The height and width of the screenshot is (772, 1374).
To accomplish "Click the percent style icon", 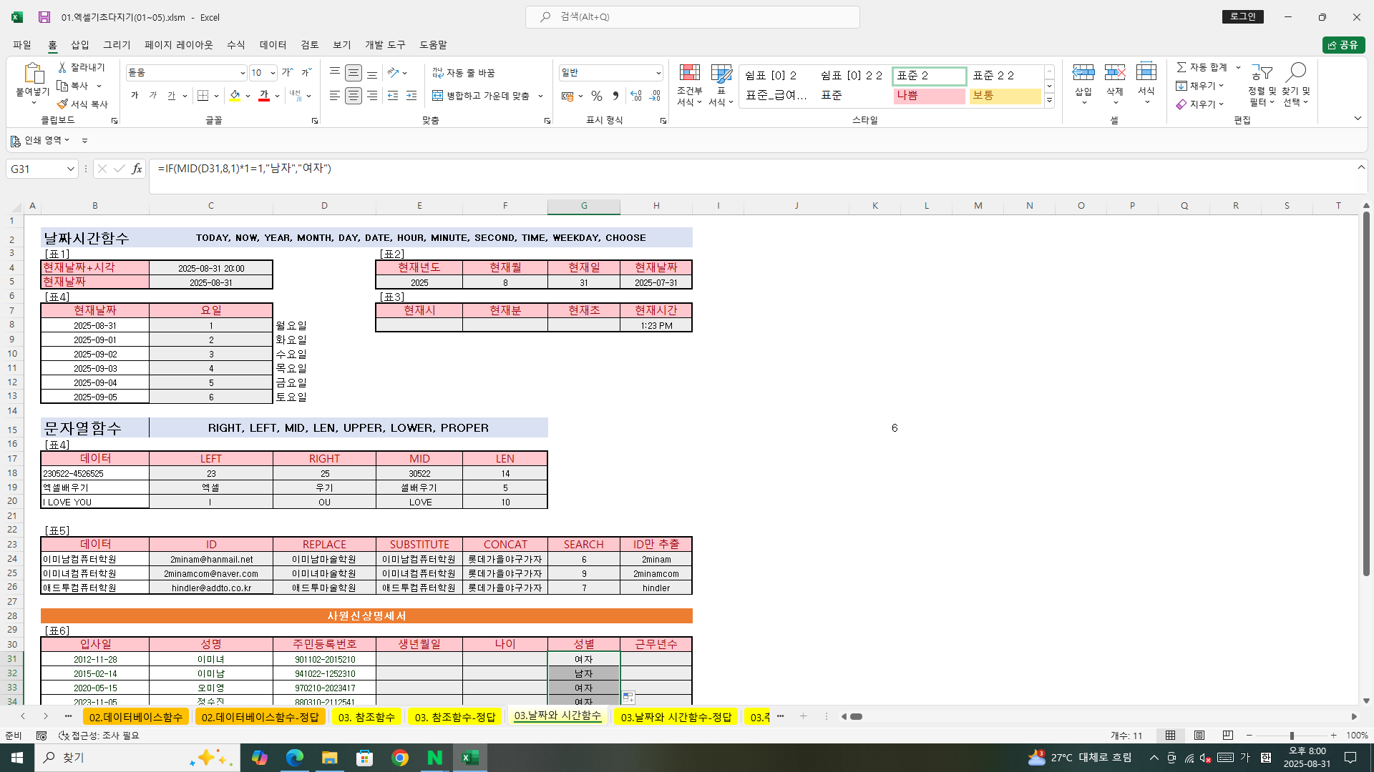I will [x=597, y=96].
